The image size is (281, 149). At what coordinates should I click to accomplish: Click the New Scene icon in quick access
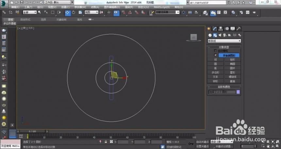pyautogui.click(x=12, y=2)
